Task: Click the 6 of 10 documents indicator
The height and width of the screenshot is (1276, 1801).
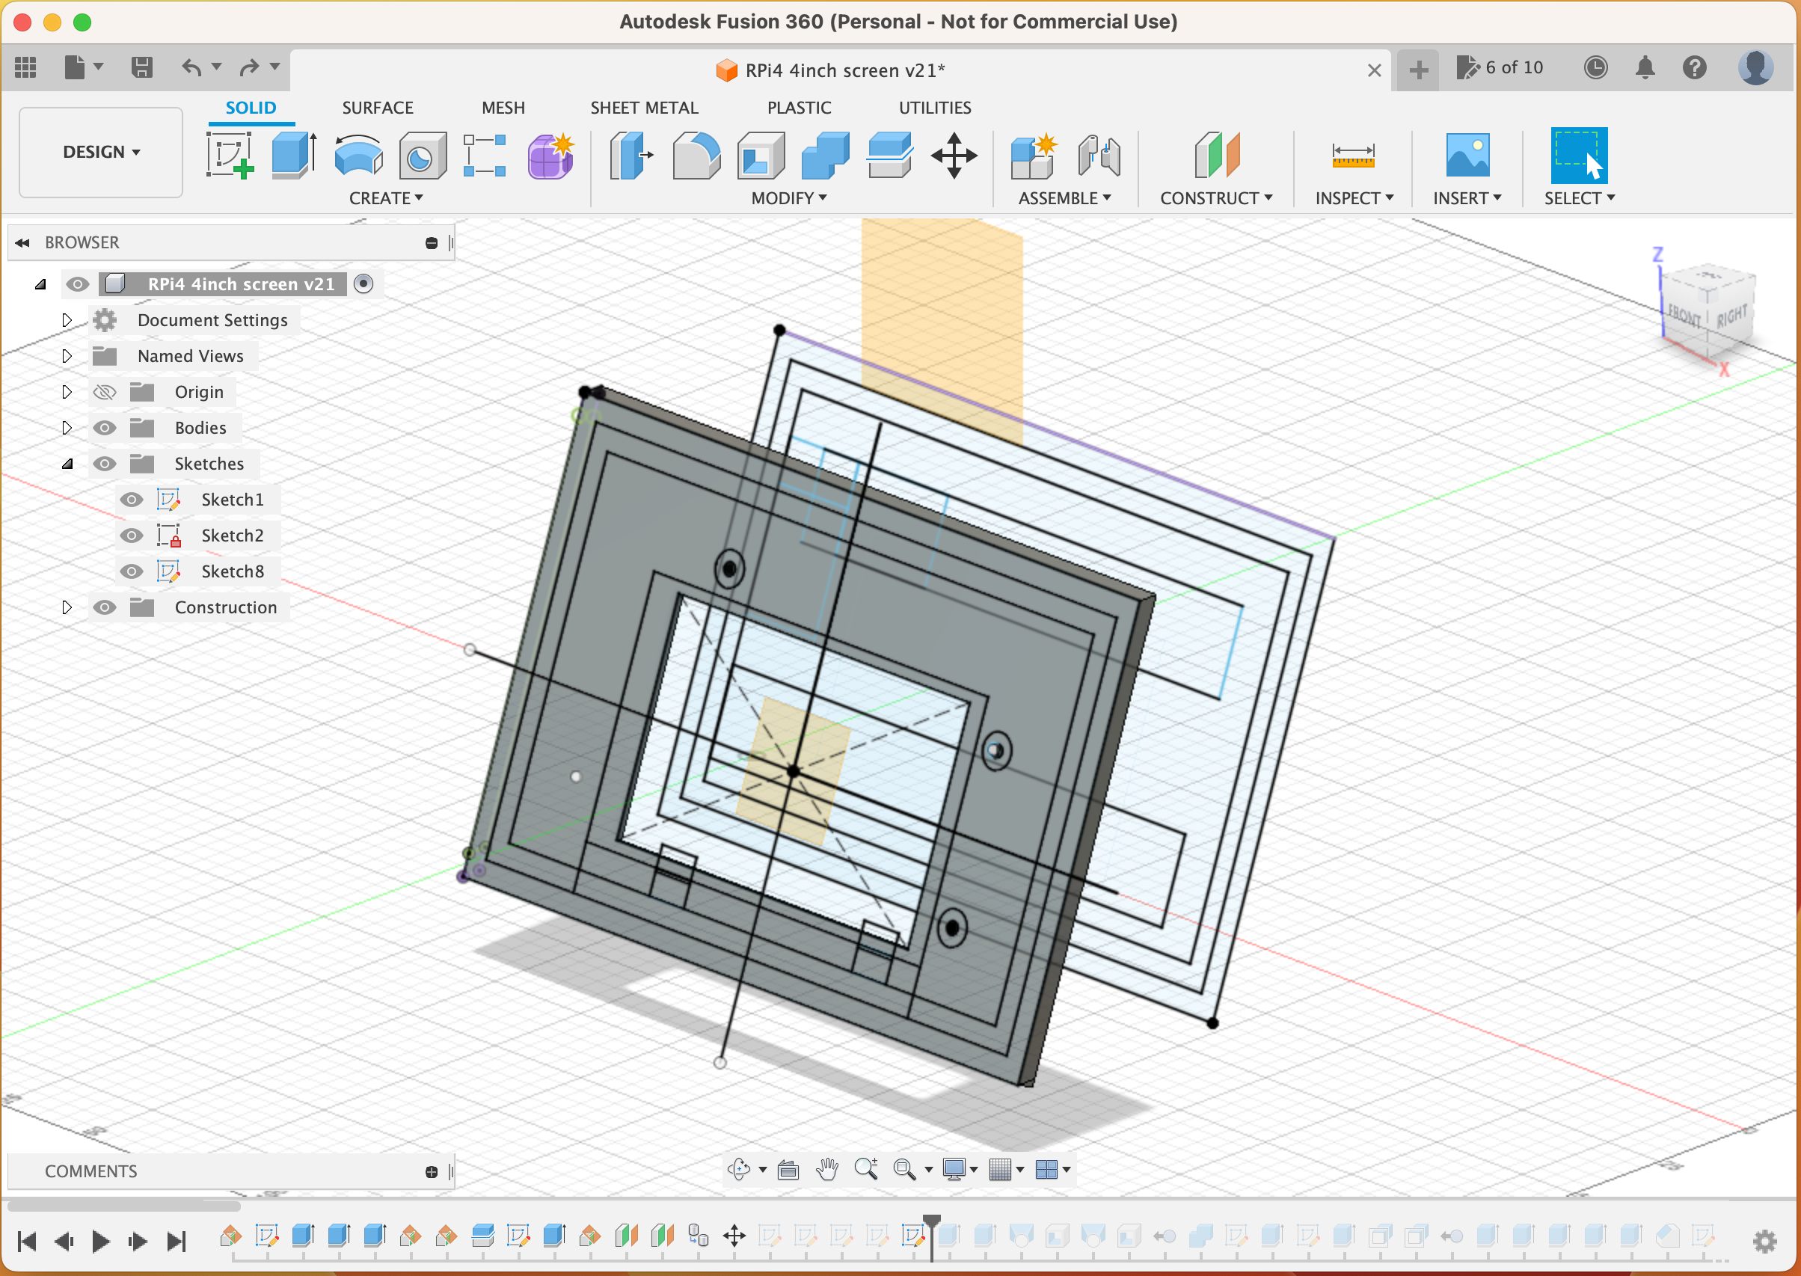Action: pos(1500,67)
